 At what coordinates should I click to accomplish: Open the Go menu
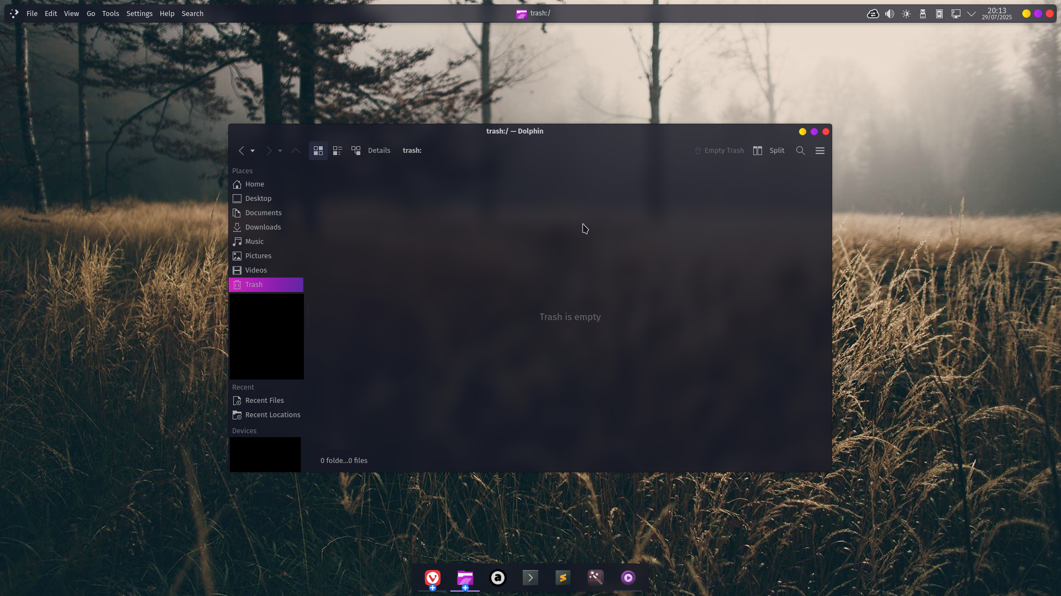click(x=91, y=14)
